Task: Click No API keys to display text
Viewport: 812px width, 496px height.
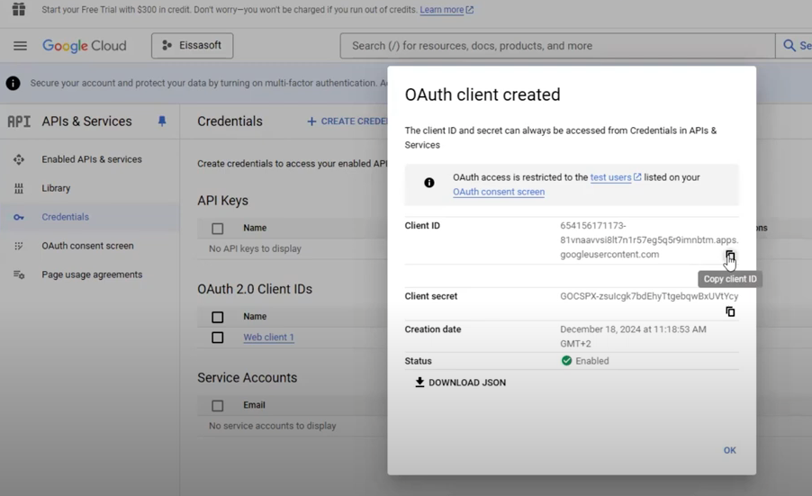Action: (255, 248)
